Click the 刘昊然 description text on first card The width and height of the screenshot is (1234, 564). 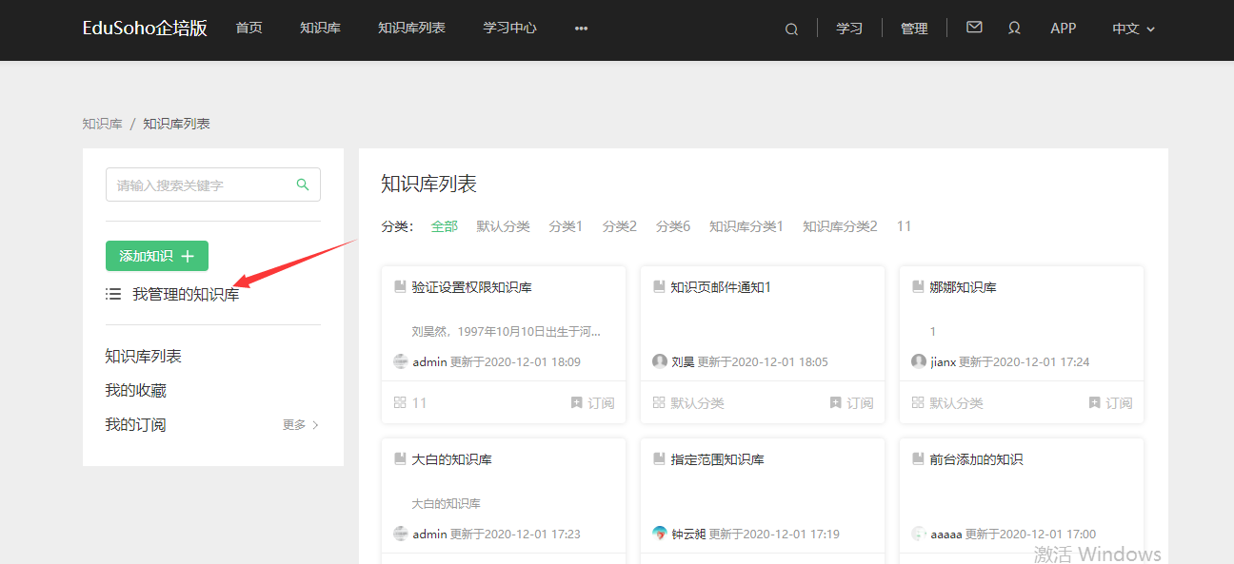[x=507, y=332]
